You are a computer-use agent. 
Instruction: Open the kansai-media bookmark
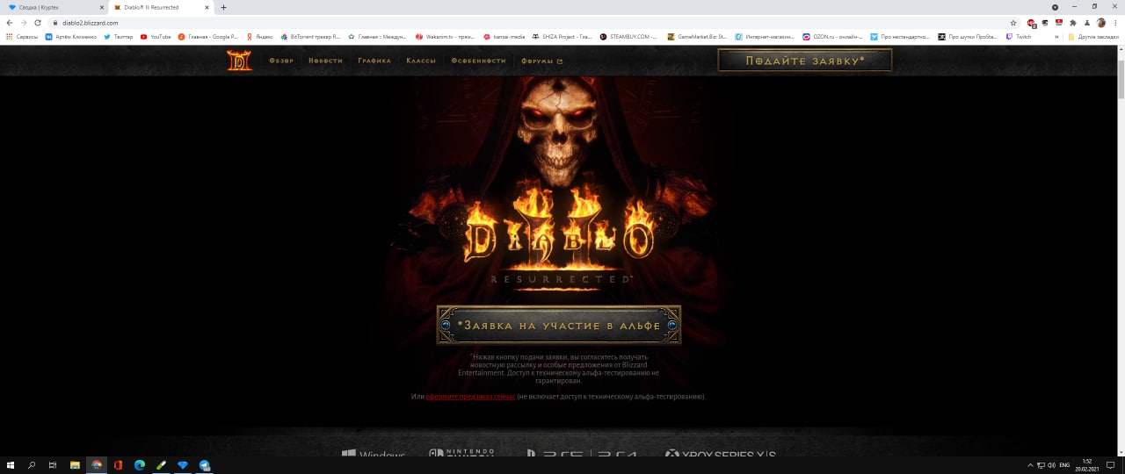(504, 37)
